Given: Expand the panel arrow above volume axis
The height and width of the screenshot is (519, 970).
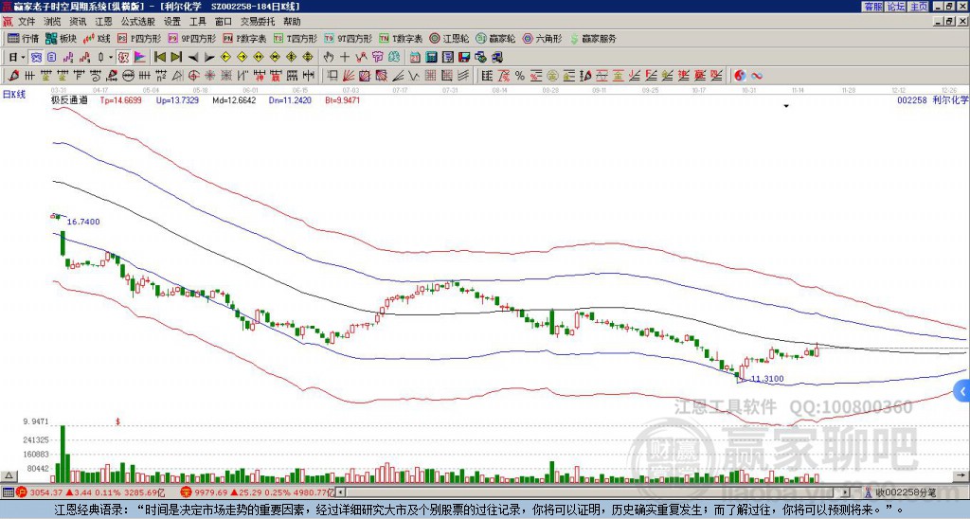Looking at the screenshot, I should 8,475.
